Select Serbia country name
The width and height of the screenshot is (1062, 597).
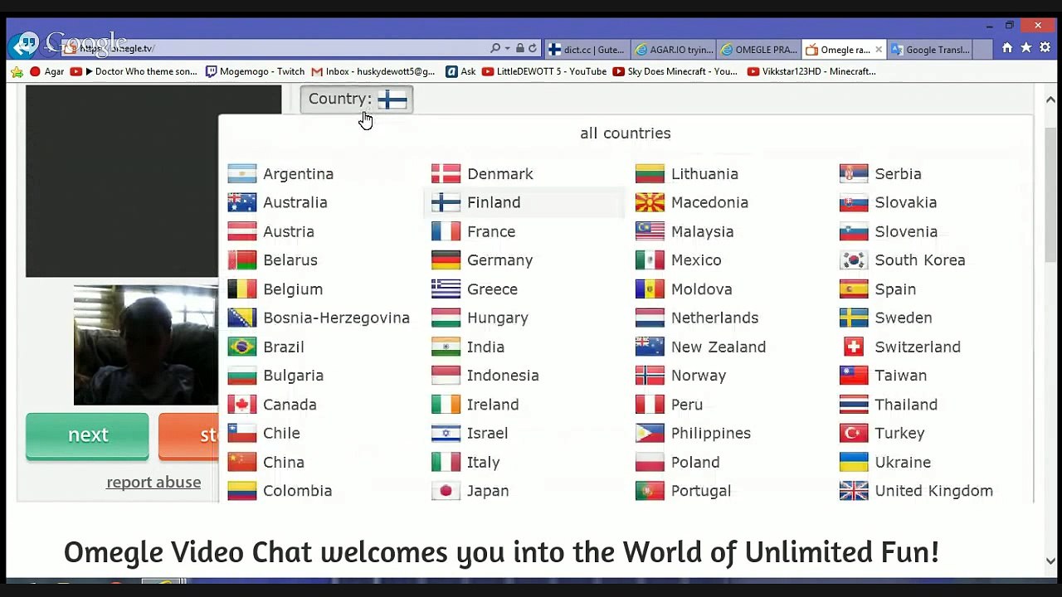coord(898,173)
